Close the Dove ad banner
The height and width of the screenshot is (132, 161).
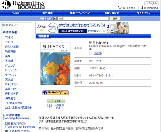coord(127,23)
